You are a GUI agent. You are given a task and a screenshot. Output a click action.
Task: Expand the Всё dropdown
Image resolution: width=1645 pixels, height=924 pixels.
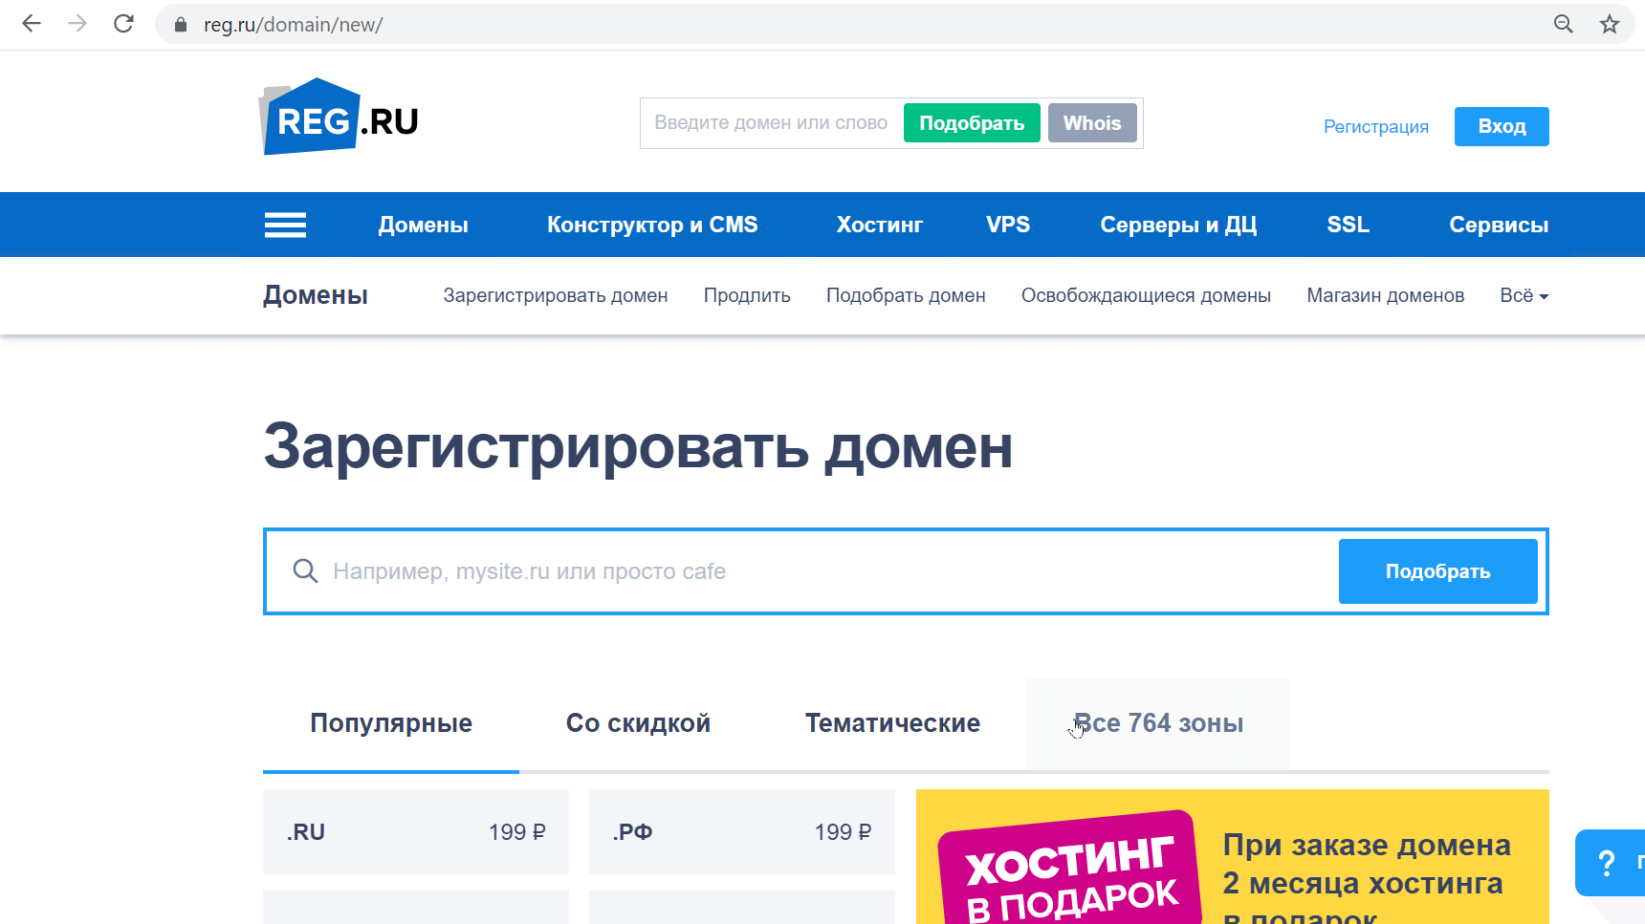pos(1524,295)
